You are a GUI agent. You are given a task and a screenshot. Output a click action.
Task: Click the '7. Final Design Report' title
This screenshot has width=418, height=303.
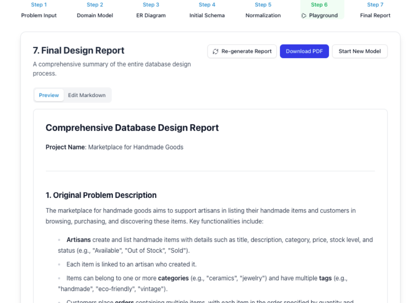click(x=78, y=50)
